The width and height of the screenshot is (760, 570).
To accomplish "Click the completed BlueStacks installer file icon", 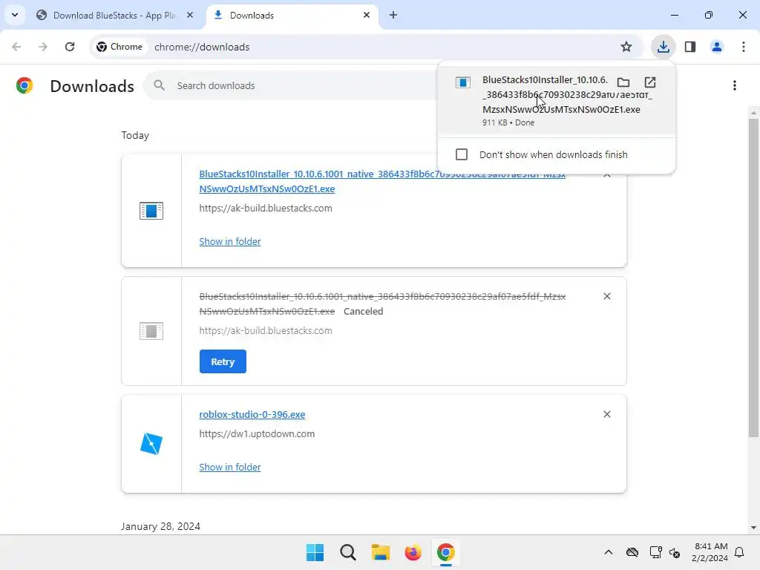I will [x=151, y=211].
